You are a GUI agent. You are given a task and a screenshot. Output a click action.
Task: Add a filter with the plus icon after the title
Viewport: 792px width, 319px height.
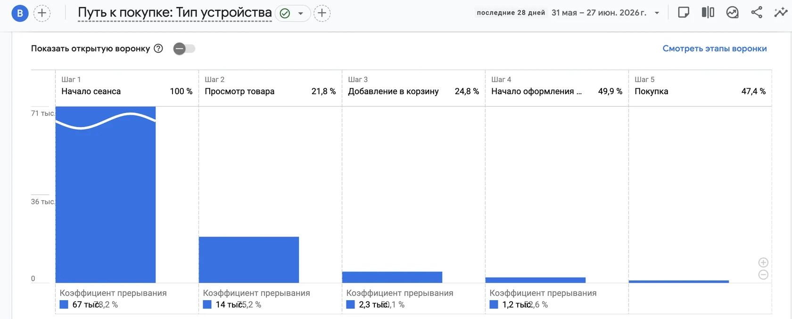[x=322, y=13]
